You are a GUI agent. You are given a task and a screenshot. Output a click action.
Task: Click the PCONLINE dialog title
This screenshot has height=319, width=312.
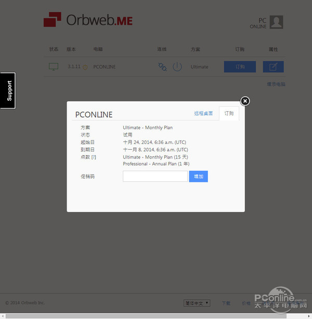(x=94, y=114)
